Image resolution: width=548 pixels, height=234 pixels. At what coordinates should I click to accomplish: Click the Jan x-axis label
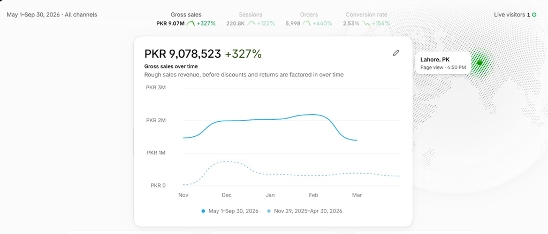(270, 195)
